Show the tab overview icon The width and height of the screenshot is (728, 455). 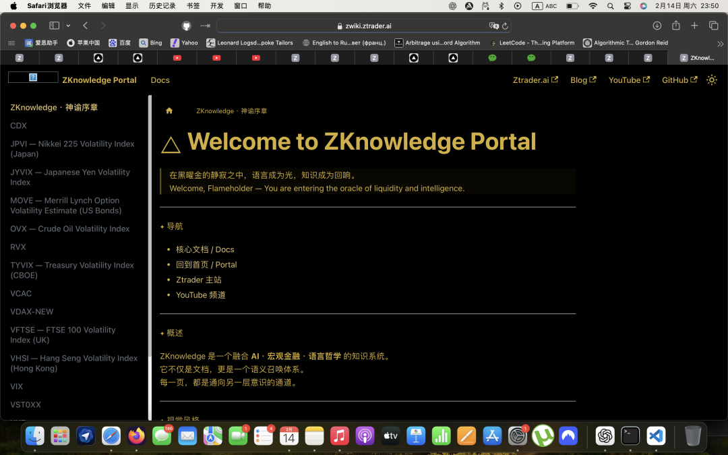[713, 26]
